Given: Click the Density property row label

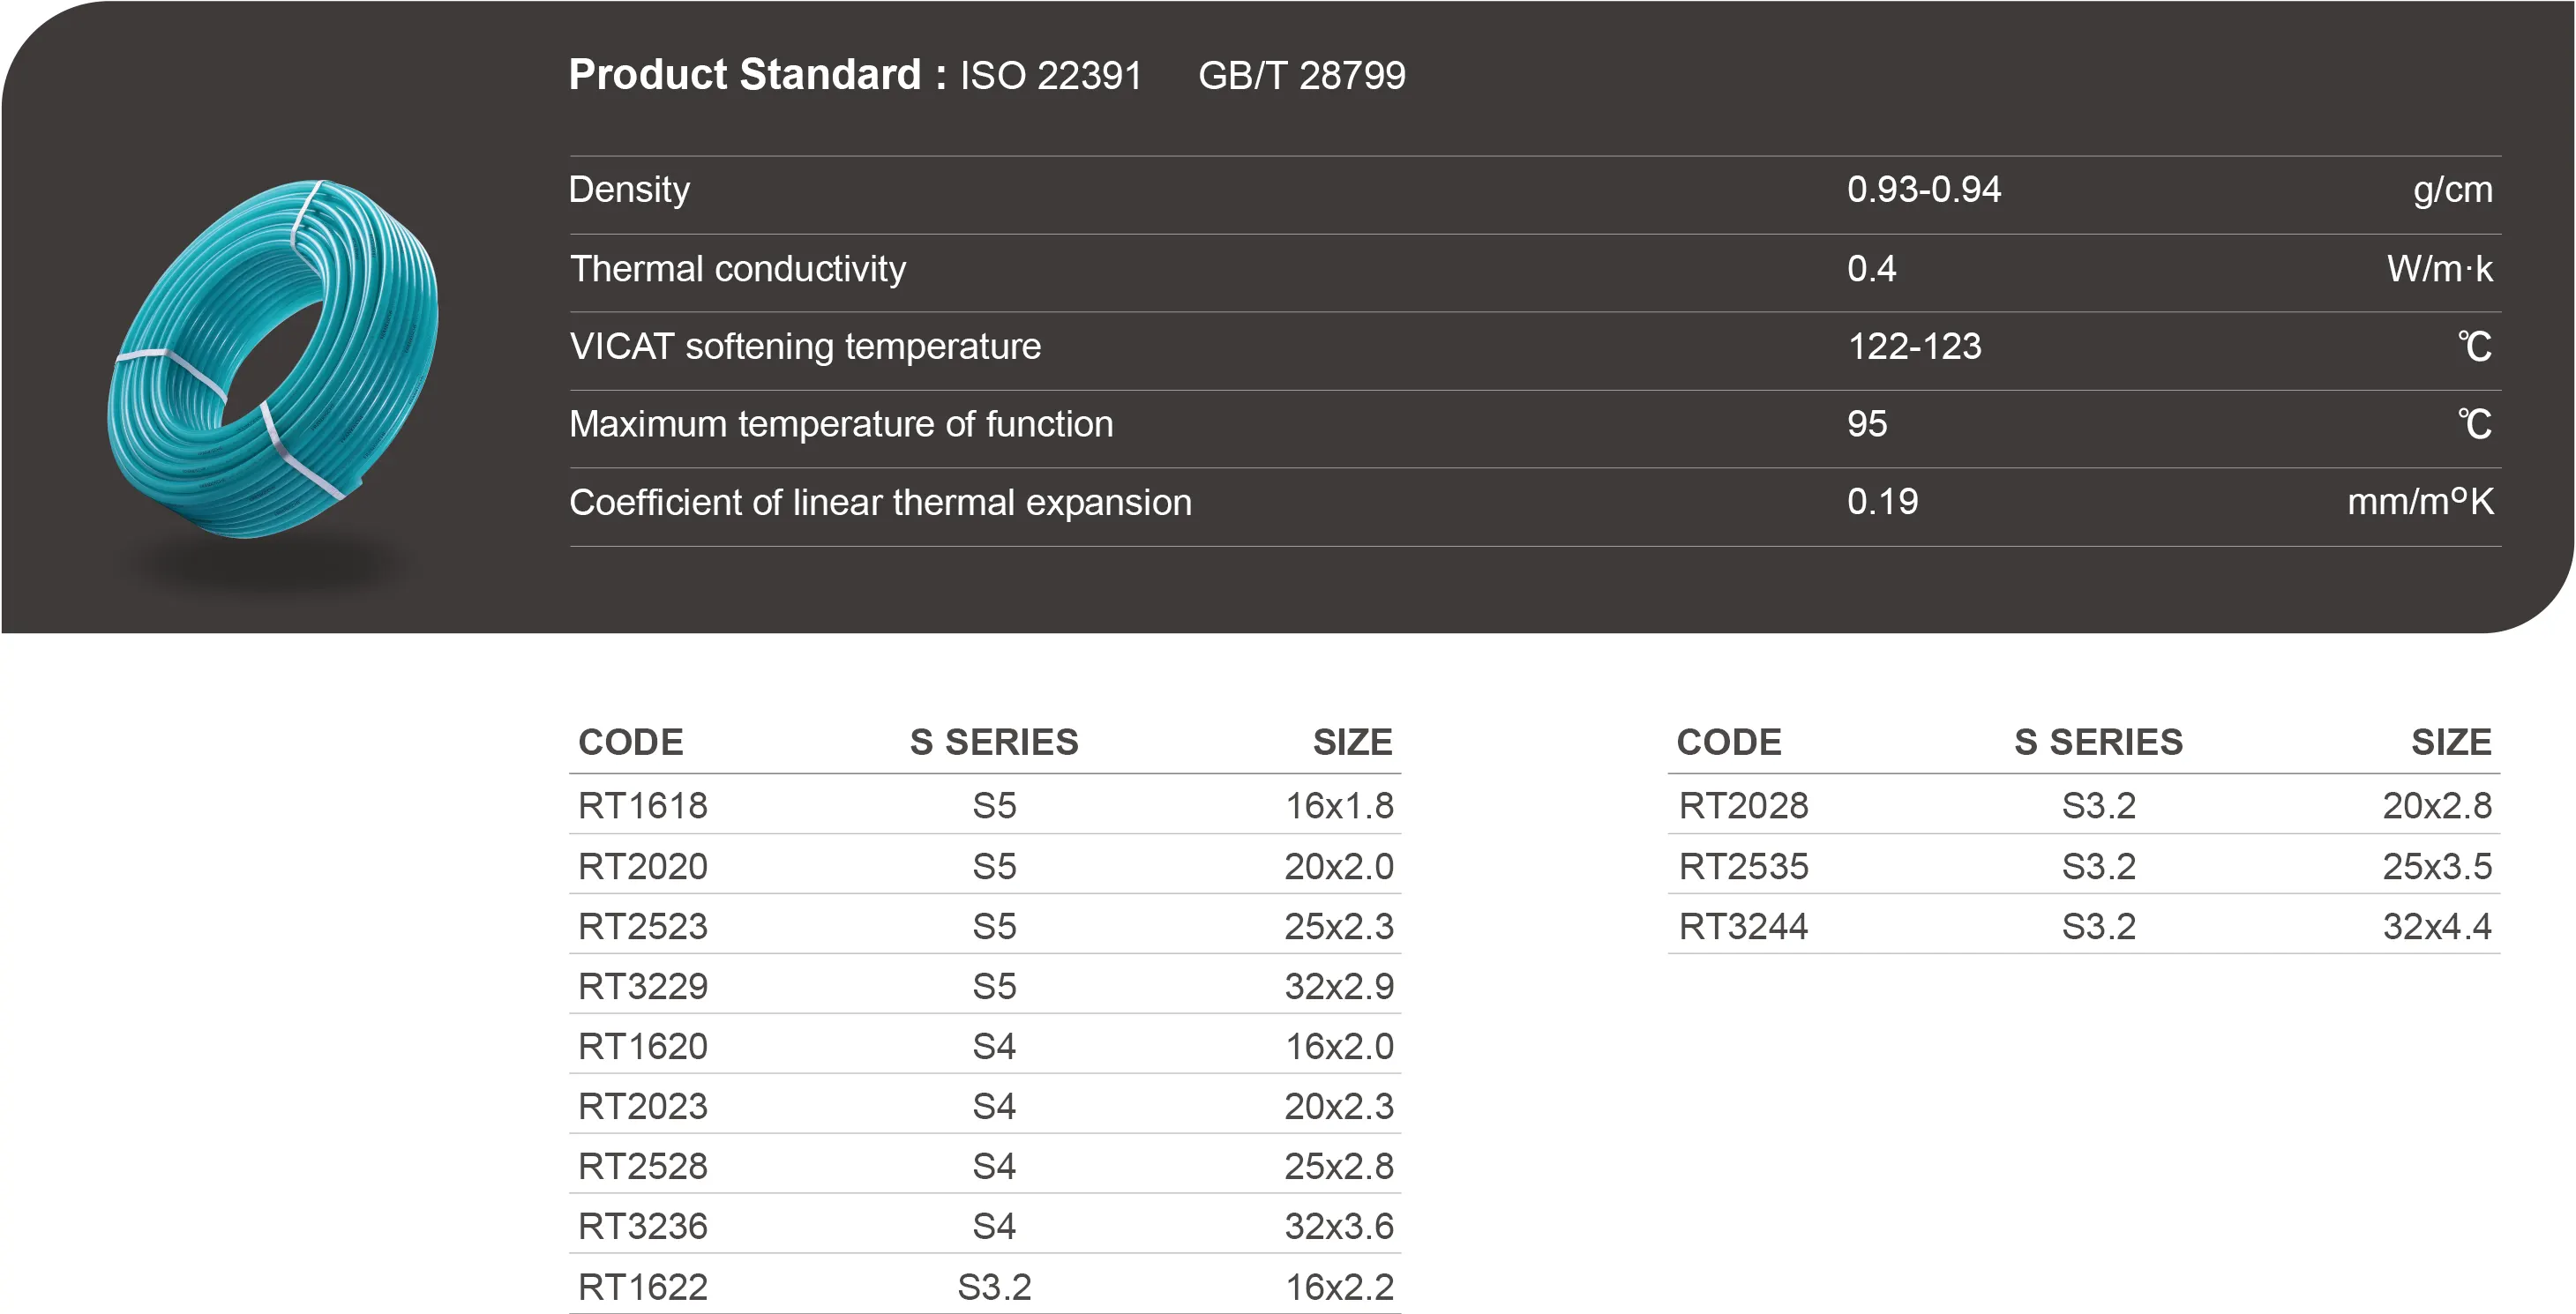Looking at the screenshot, I should click(x=629, y=190).
